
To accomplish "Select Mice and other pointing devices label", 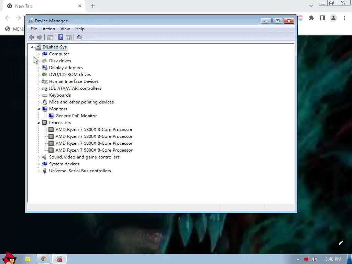I will click(x=81, y=102).
